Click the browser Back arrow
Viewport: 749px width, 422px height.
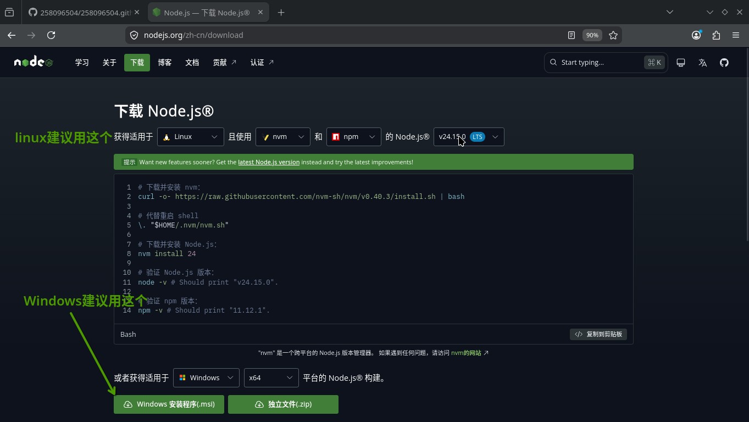point(12,35)
